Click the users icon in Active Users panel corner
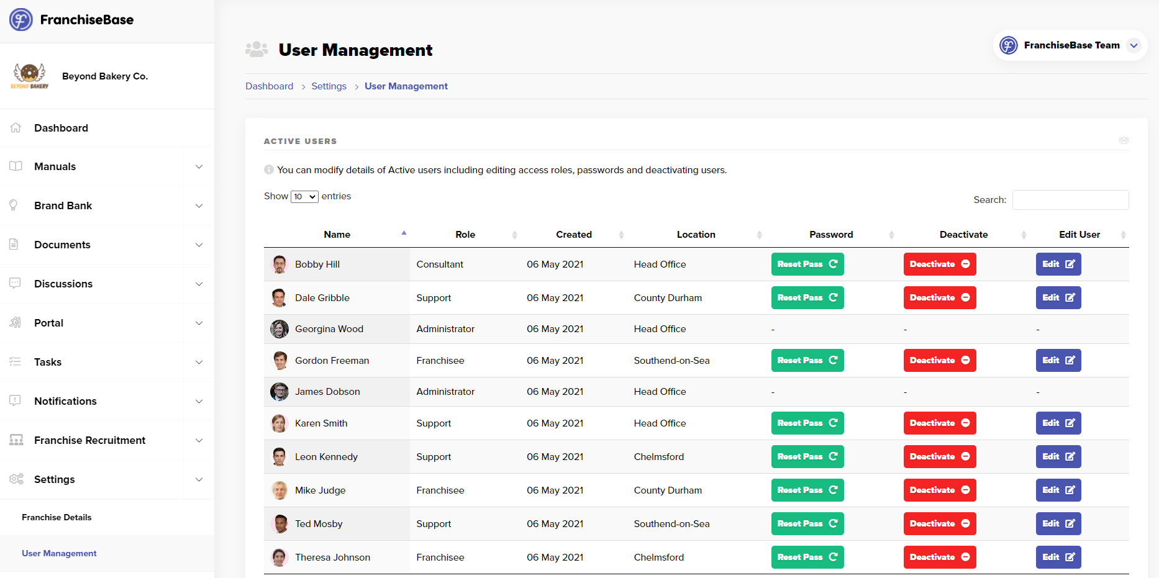This screenshot has height=578, width=1159. [1124, 141]
